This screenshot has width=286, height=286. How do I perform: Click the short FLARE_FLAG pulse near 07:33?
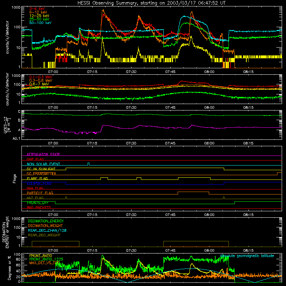[139, 178]
